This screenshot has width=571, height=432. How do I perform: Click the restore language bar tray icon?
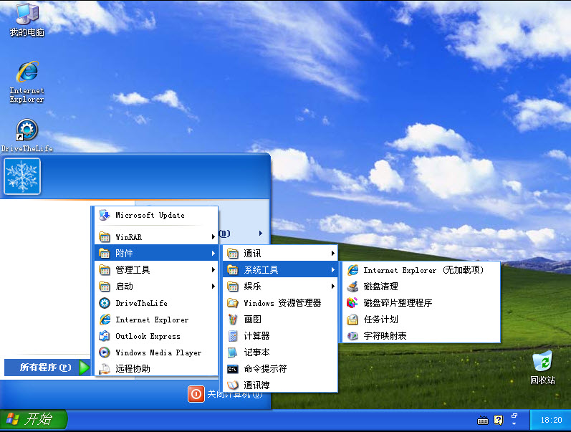514,416
